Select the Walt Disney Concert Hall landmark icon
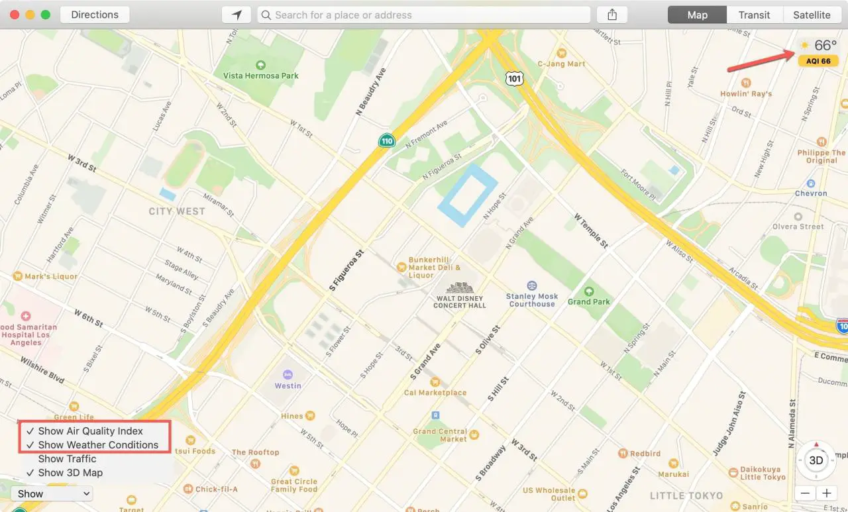 pos(459,287)
